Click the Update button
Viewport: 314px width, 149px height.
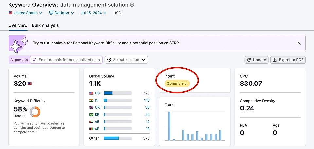256,60
